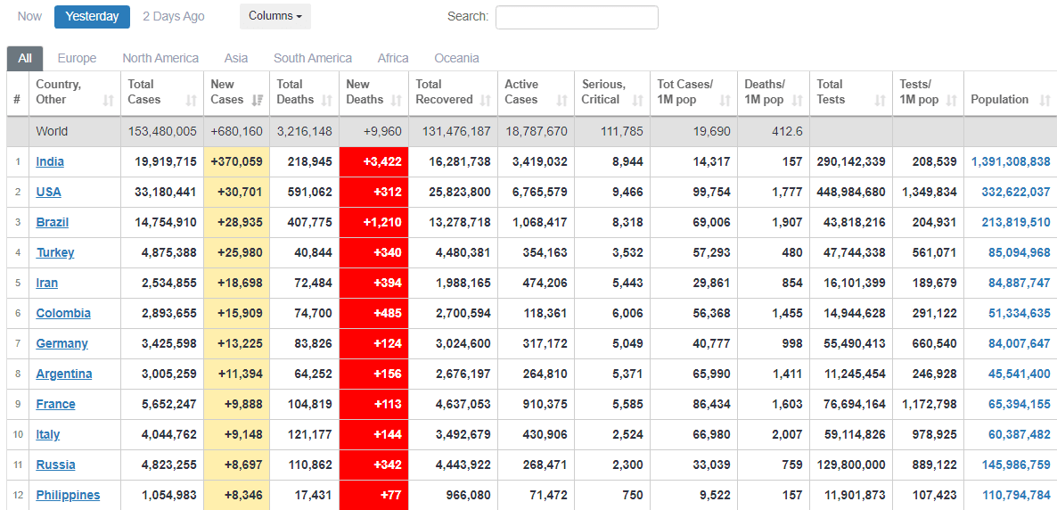
Task: Click Active Cases sort arrows icon
Action: click(561, 101)
